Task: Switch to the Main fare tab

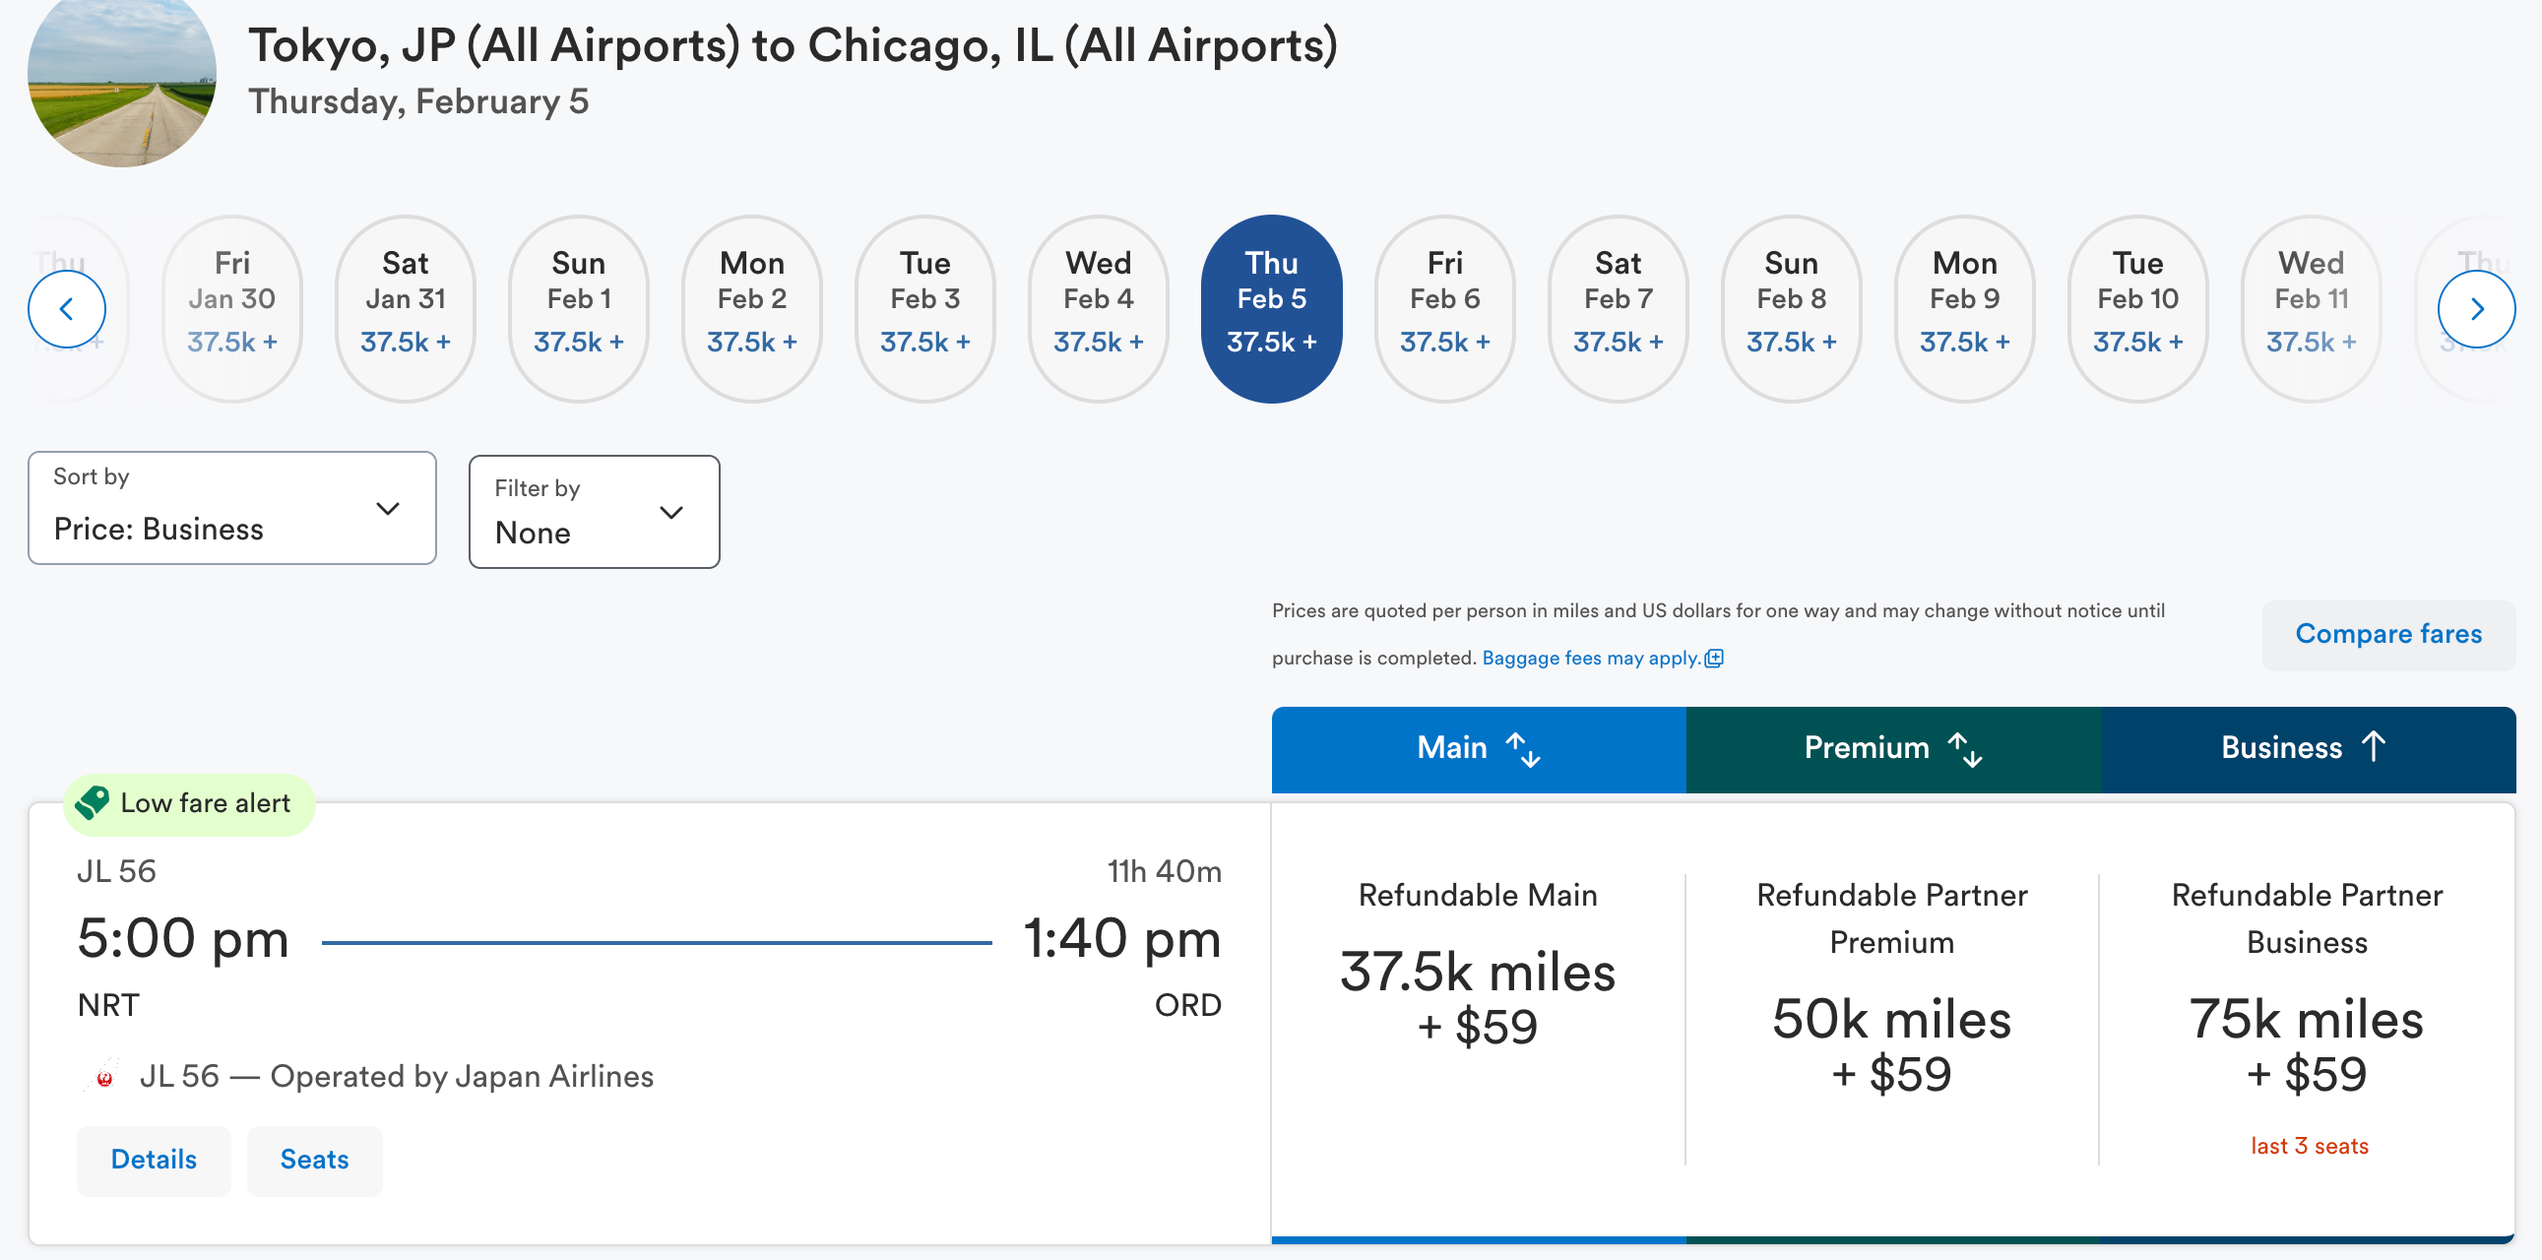Action: pyautogui.click(x=1450, y=748)
